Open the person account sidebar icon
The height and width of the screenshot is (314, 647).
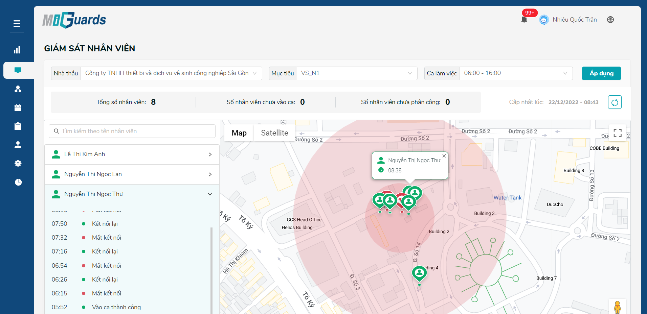[18, 145]
